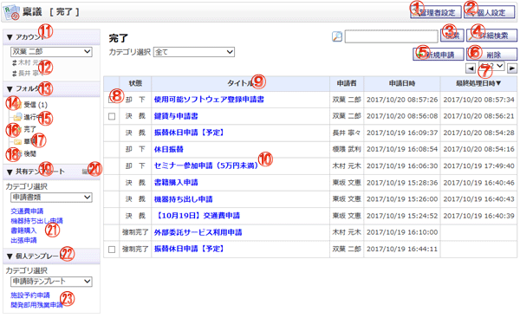Switch to the 長井 寧々 account
The image size is (520, 318).
coord(30,74)
